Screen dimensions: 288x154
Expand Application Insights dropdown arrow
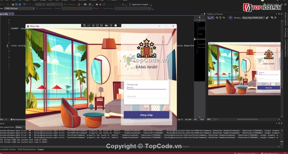point(149,5)
